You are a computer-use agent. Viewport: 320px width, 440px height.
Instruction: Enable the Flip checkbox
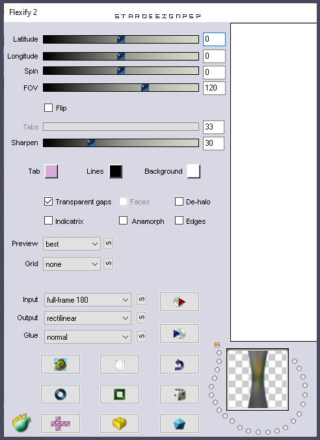click(49, 108)
